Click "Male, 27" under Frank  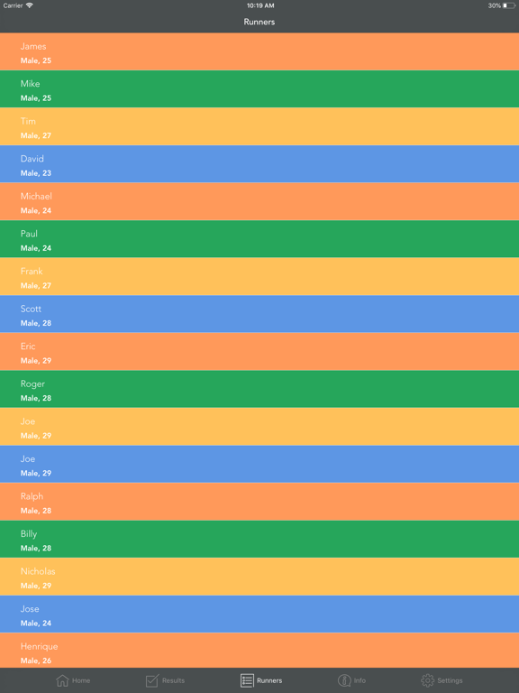36,286
